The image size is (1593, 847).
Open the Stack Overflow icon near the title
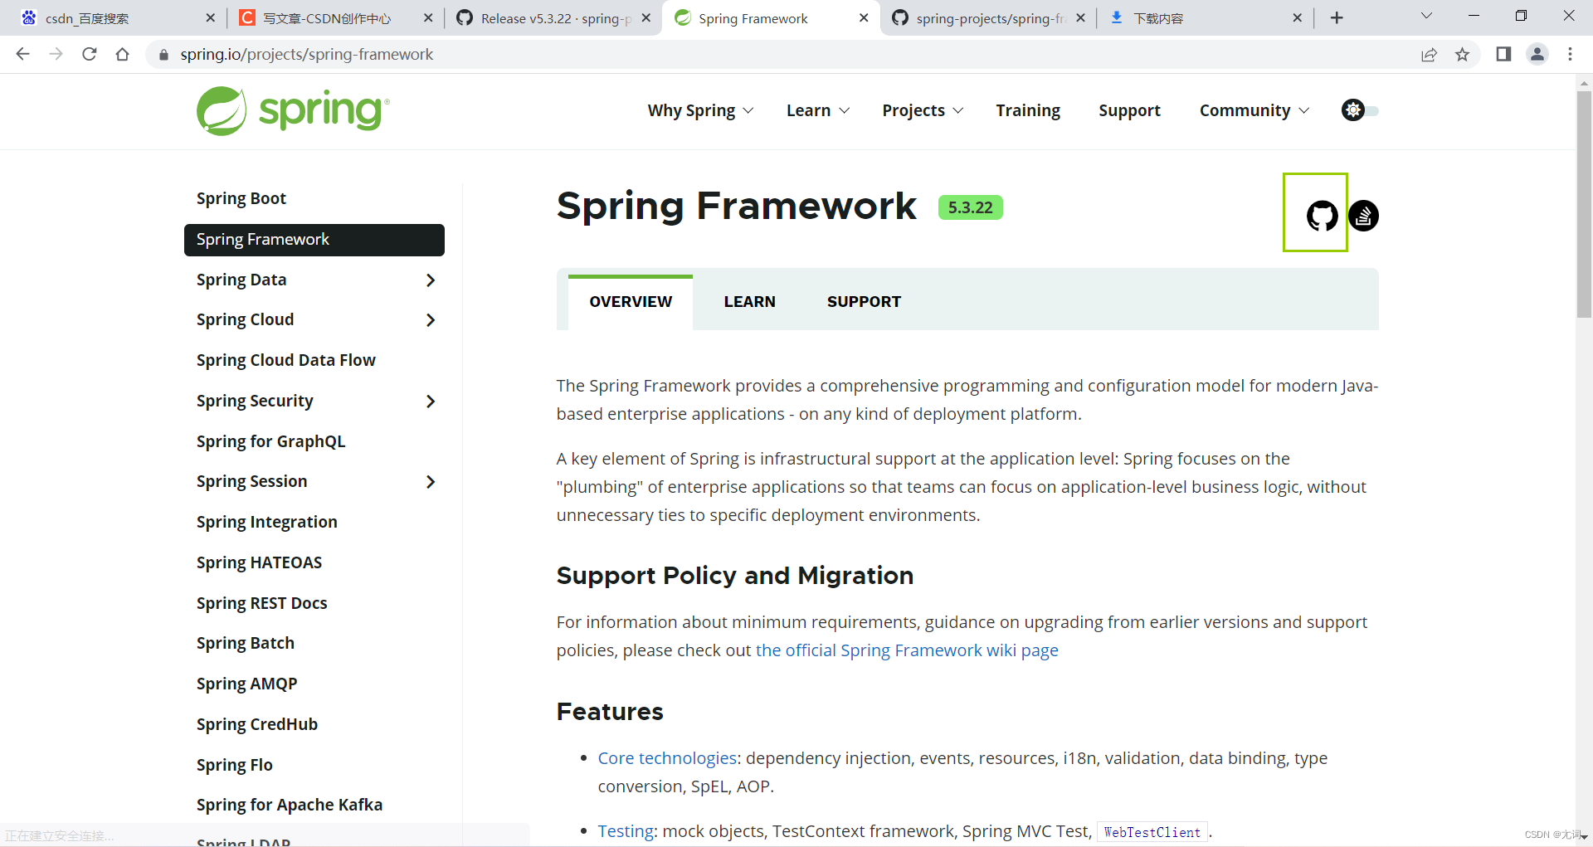(x=1365, y=215)
